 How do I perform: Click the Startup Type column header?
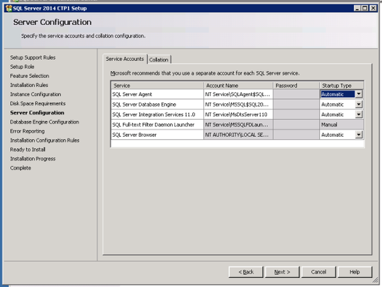pos(342,86)
